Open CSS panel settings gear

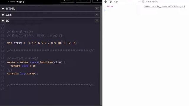pyautogui.click(x=3, y=15)
